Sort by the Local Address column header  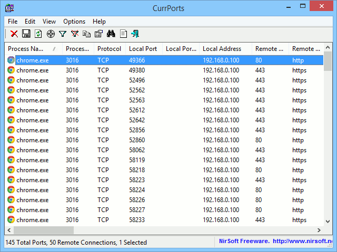[x=226, y=49]
